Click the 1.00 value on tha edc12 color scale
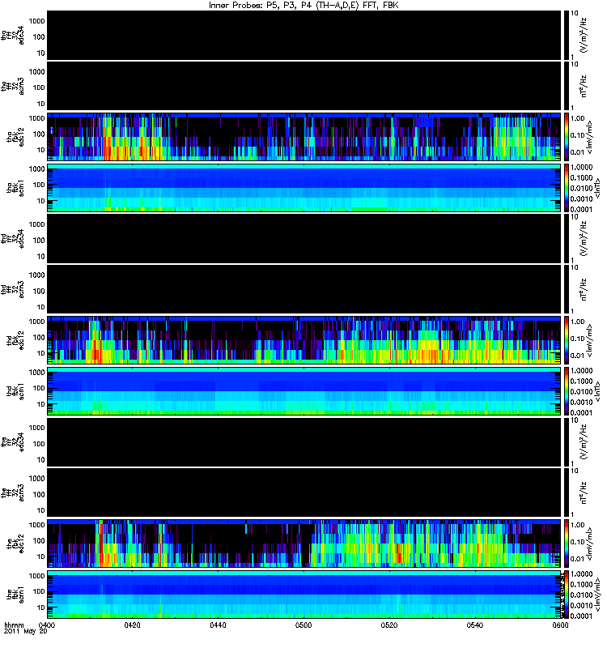 pos(578,118)
